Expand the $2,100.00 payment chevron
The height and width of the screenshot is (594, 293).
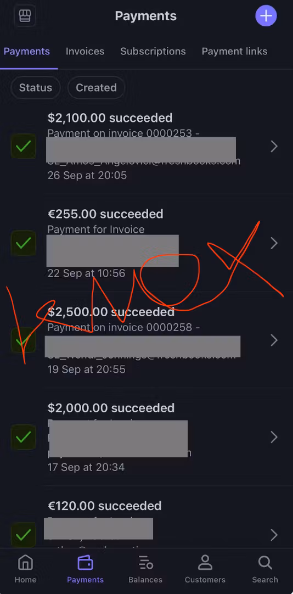point(274,146)
